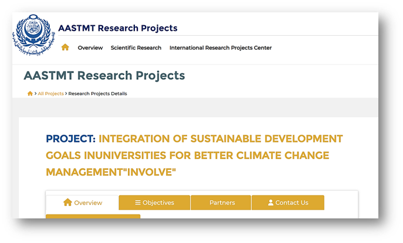Image resolution: width=403 pixels, height=243 pixels.
Task: Select the Objectives tab label
Action: point(158,203)
